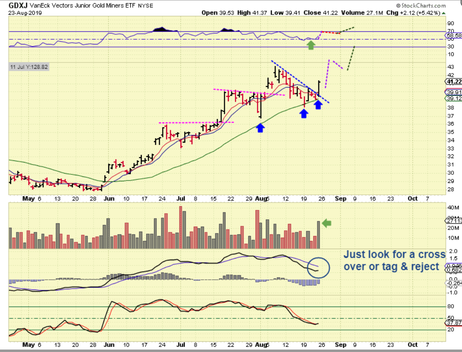Image resolution: width=462 pixels, height=352 pixels.
Task: Click the Volume 27.1M value in header
Action: (362, 13)
